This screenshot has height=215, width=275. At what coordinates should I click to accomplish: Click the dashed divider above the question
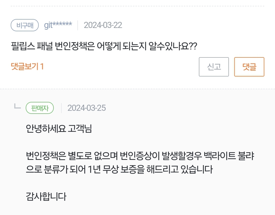pyautogui.click(x=137, y=6)
